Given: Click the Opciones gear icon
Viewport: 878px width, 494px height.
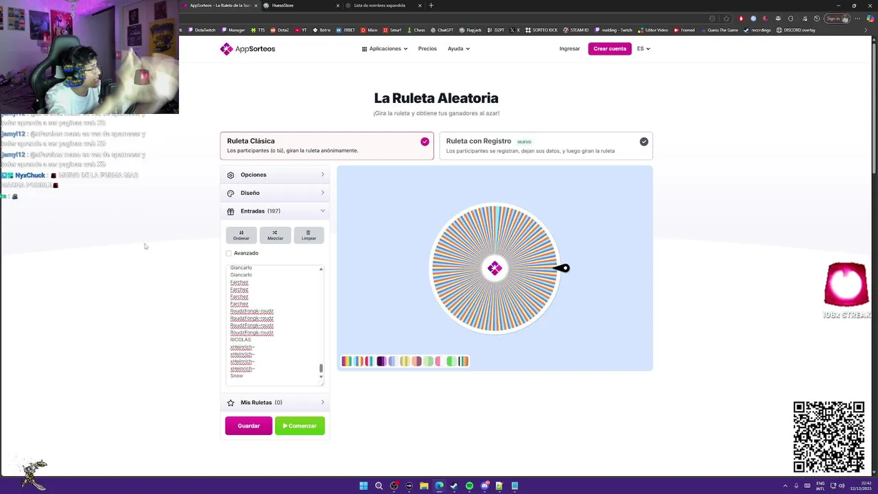Looking at the screenshot, I should pyautogui.click(x=230, y=175).
